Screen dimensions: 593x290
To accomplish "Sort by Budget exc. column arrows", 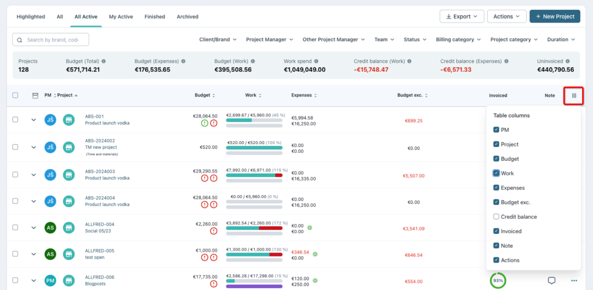I will pyautogui.click(x=426, y=96).
